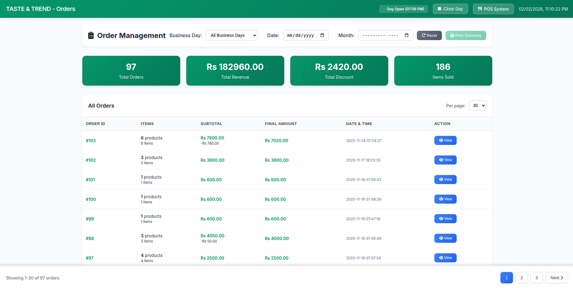Screen dimensions: 573x288
Task: View order #102 using eye button
Action: point(445,160)
